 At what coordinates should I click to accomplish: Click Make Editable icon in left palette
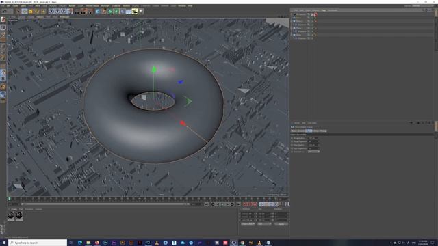click(3, 20)
